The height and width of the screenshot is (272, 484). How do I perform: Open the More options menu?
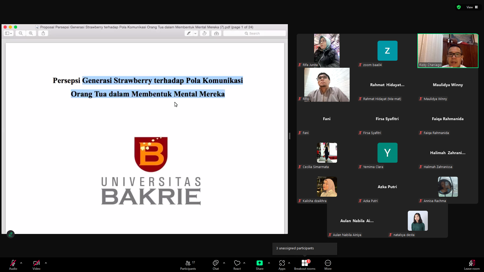pos(328,265)
